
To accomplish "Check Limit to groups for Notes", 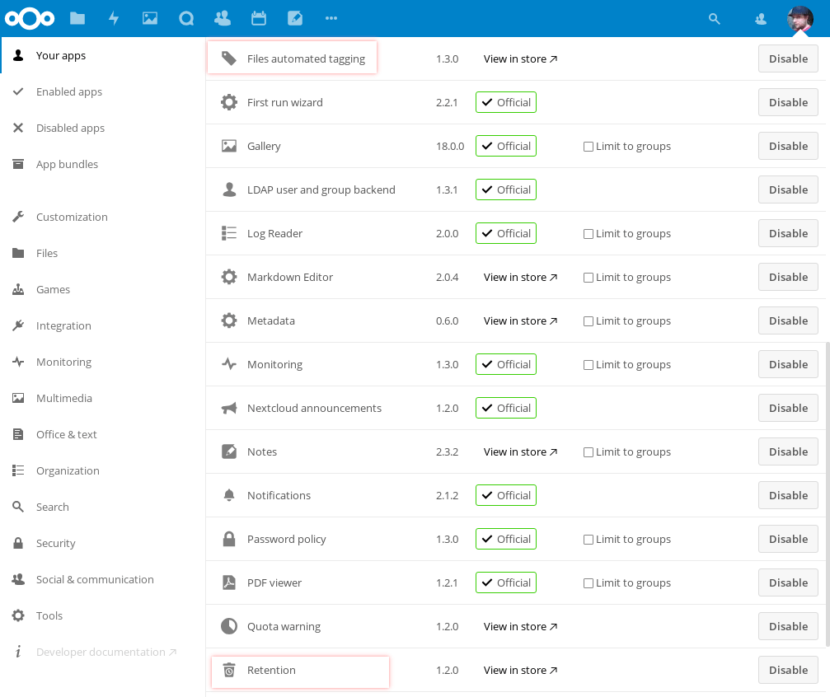I will tap(588, 452).
